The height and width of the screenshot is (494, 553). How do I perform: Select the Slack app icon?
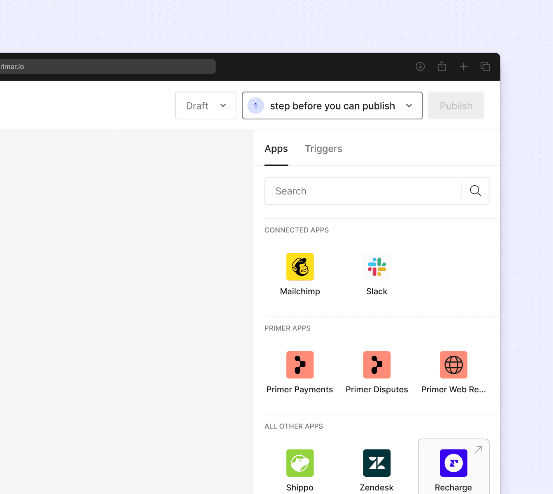tap(377, 267)
